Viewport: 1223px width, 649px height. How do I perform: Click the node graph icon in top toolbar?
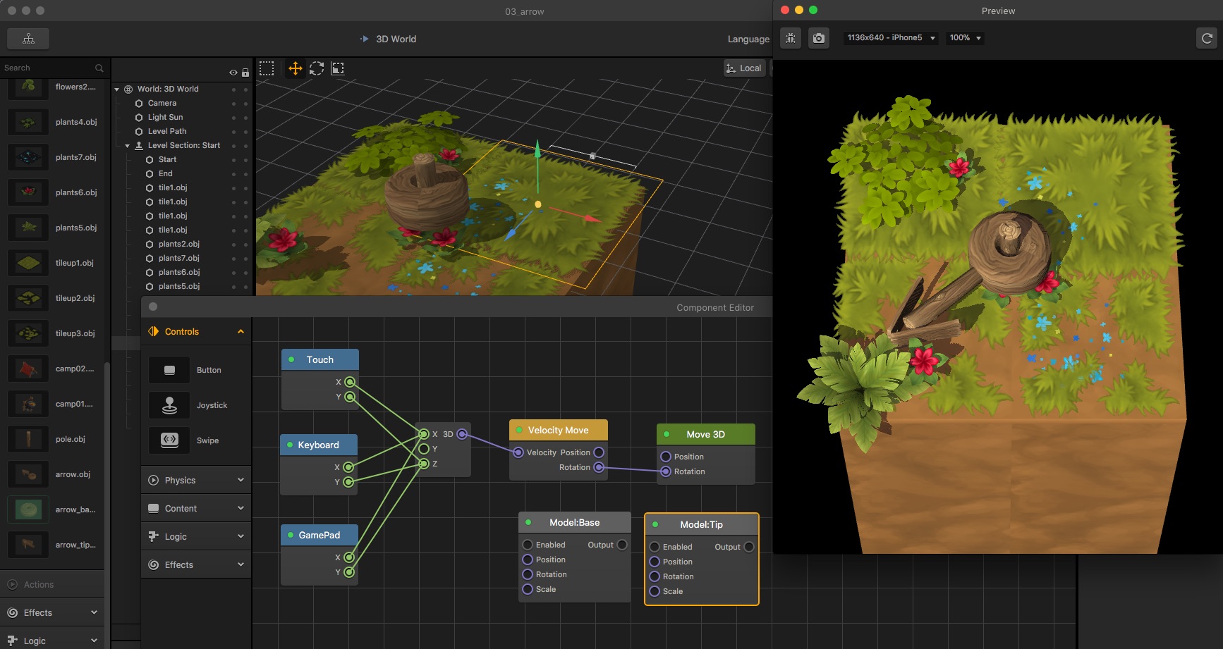pyautogui.click(x=28, y=39)
